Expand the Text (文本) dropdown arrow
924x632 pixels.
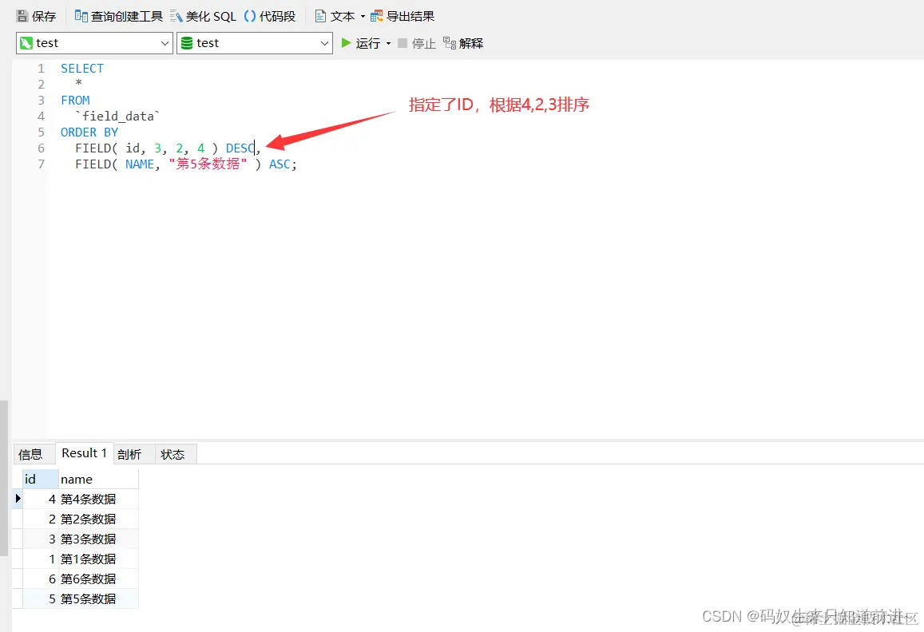[363, 17]
